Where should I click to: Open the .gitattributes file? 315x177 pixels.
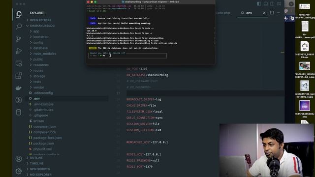[43, 110]
